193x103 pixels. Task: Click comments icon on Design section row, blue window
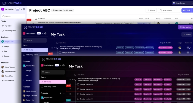click(x=188, y=52)
